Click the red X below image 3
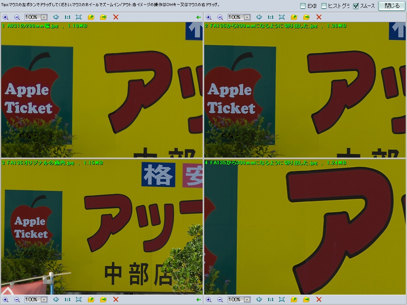 pos(116,299)
